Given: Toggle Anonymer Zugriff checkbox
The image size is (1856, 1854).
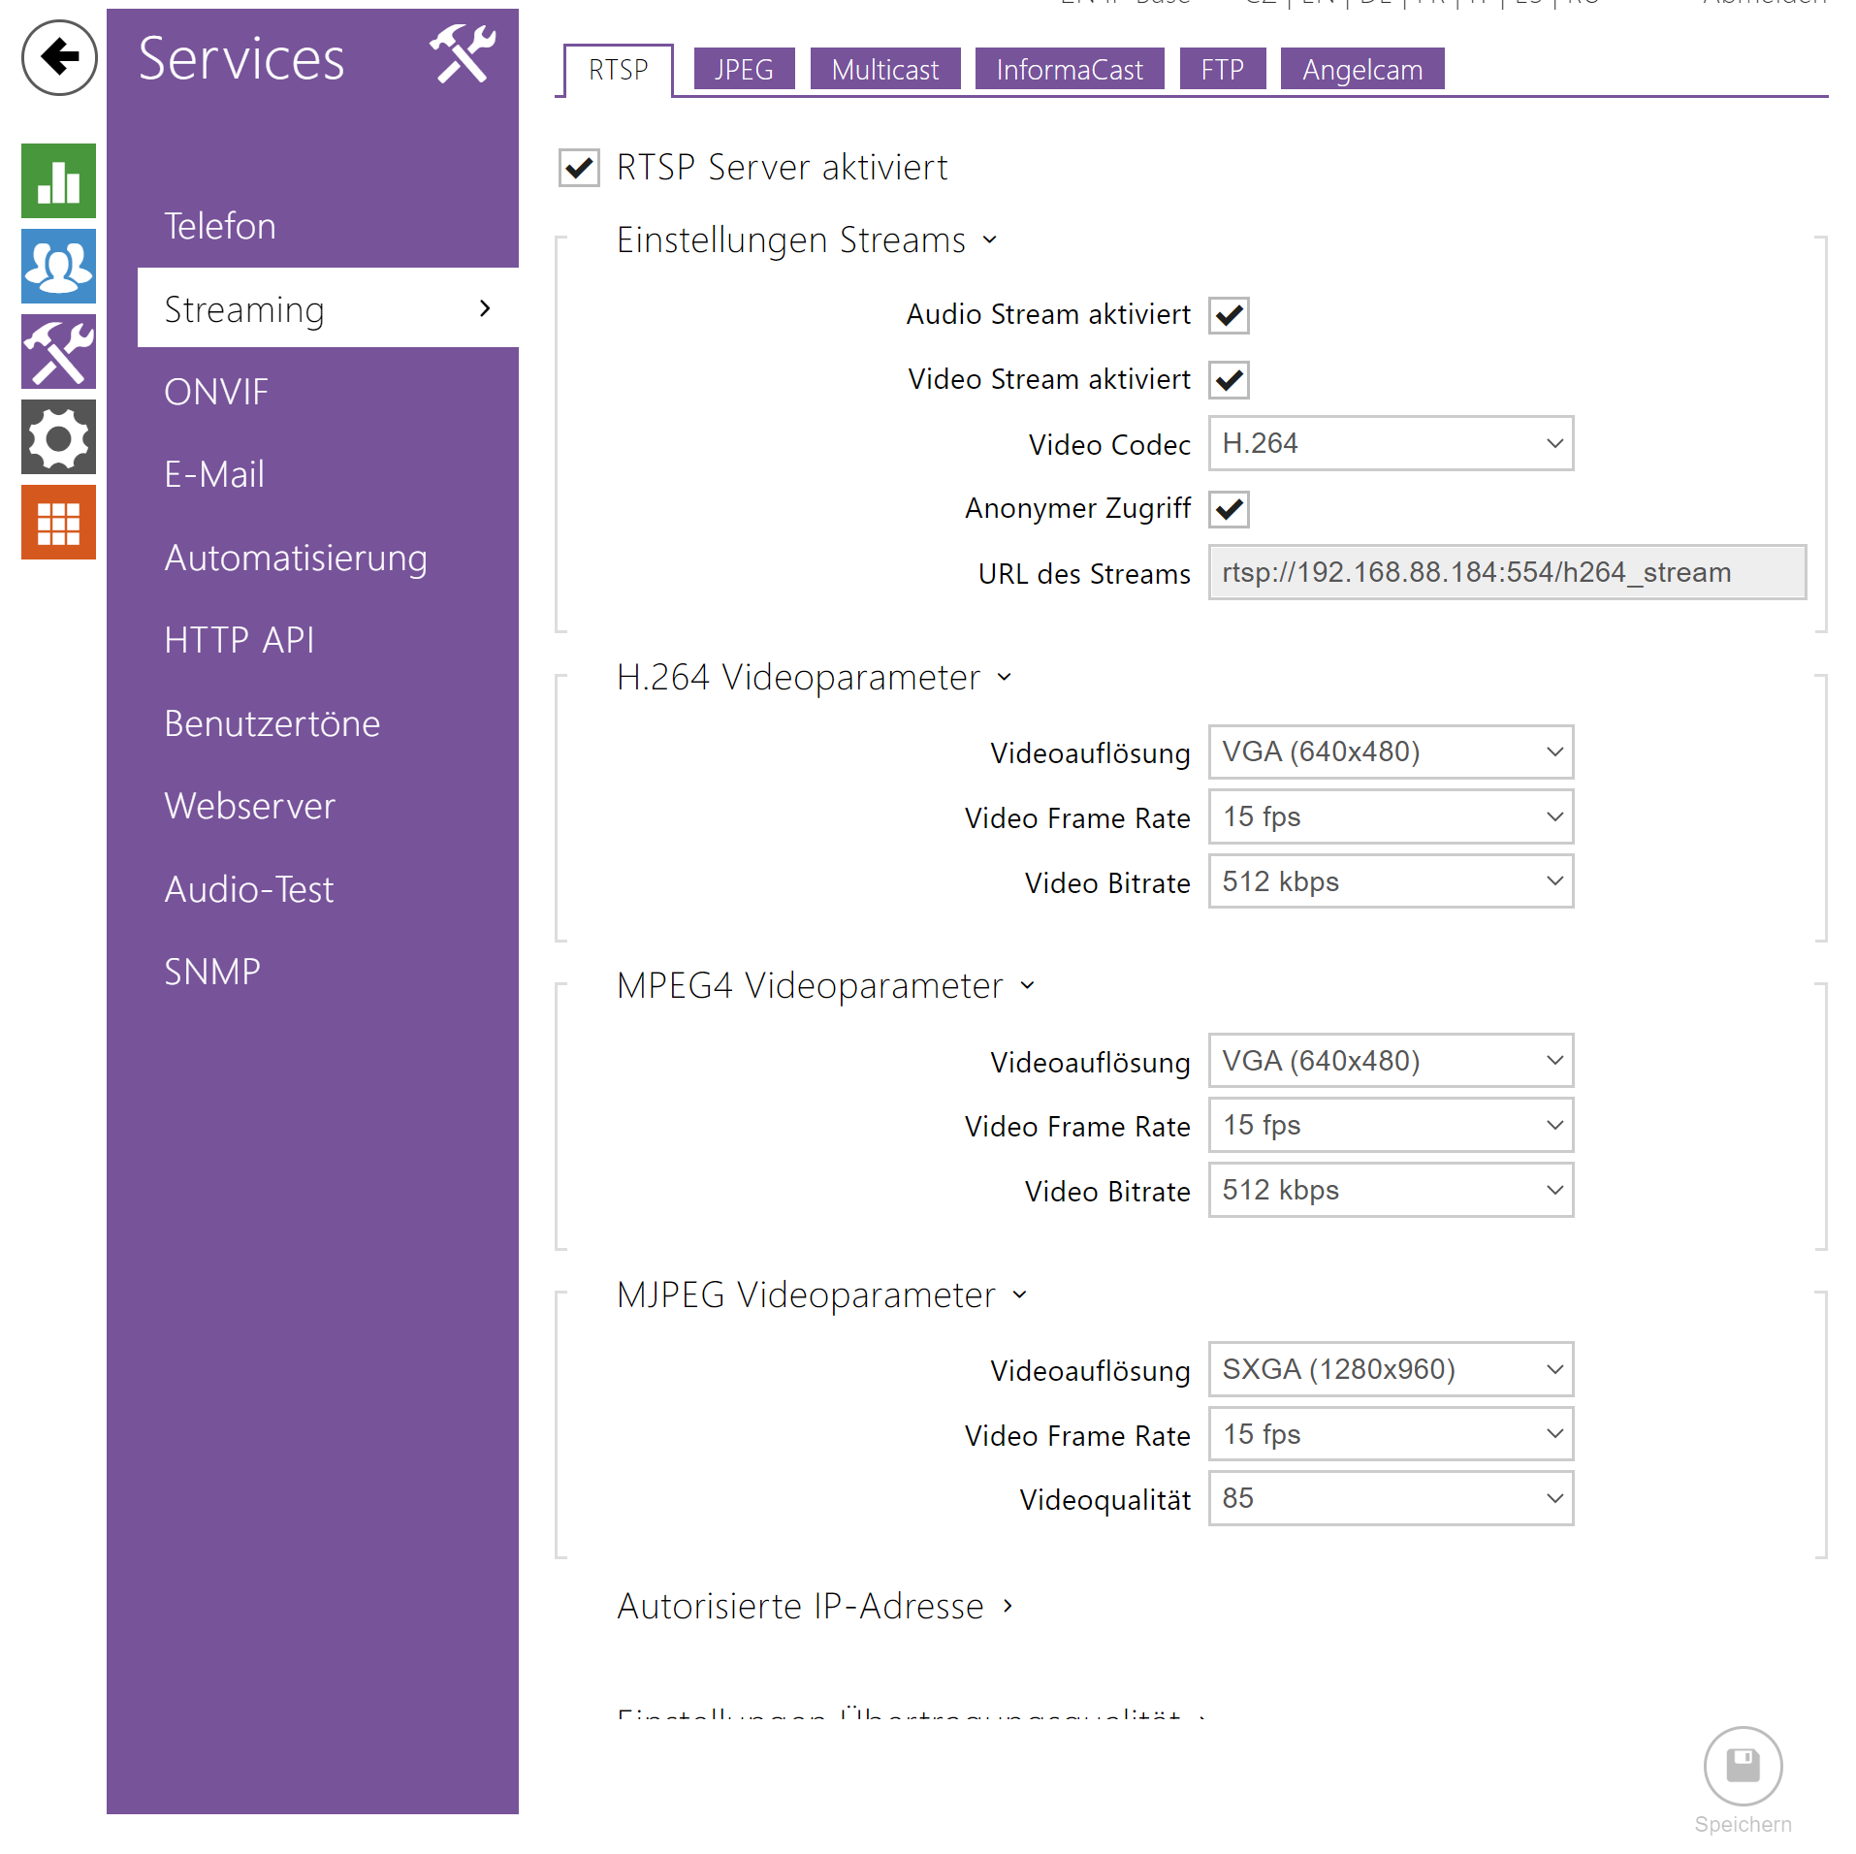Looking at the screenshot, I should coord(1229,509).
